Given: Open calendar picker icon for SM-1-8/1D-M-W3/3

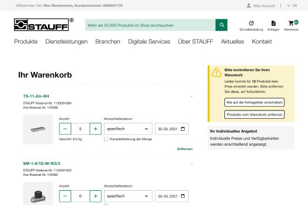Looking at the screenshot, I should pyautogui.click(x=183, y=196).
